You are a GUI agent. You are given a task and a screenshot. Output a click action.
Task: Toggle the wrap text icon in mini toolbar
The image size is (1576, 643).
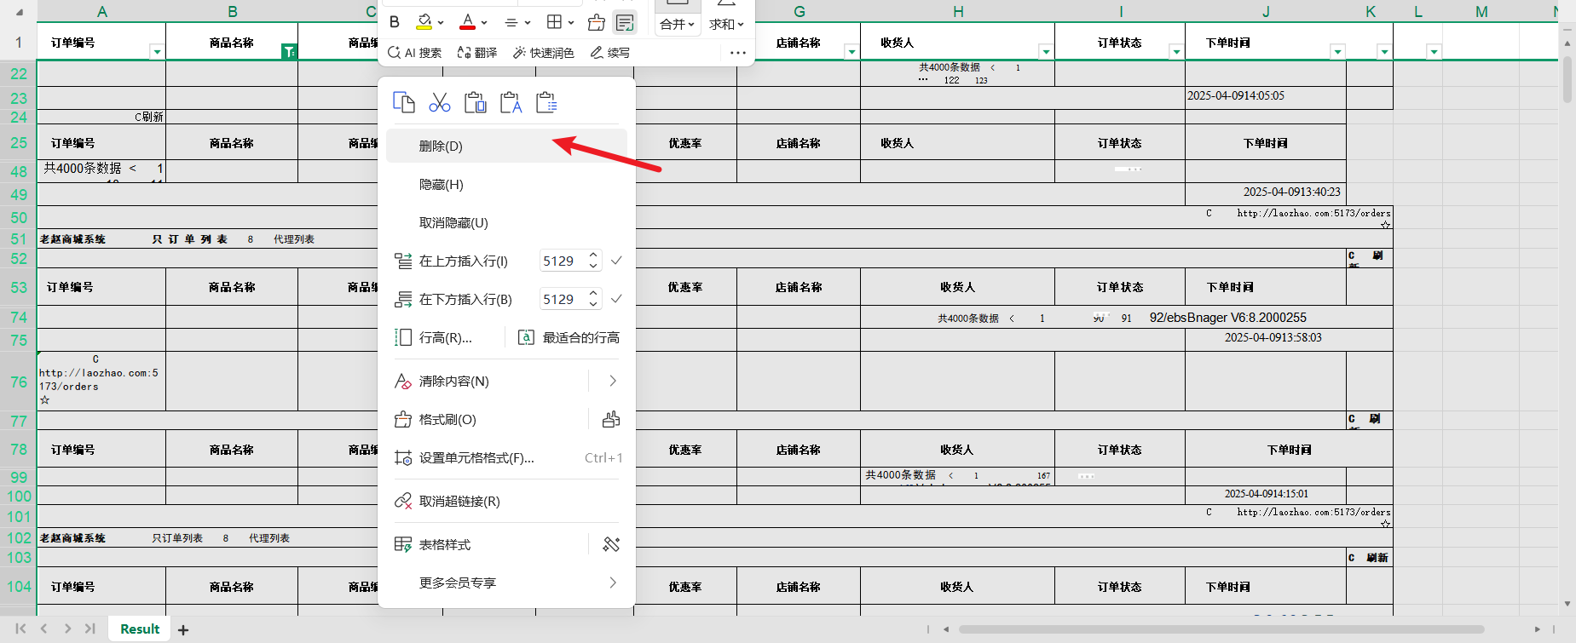coord(625,22)
